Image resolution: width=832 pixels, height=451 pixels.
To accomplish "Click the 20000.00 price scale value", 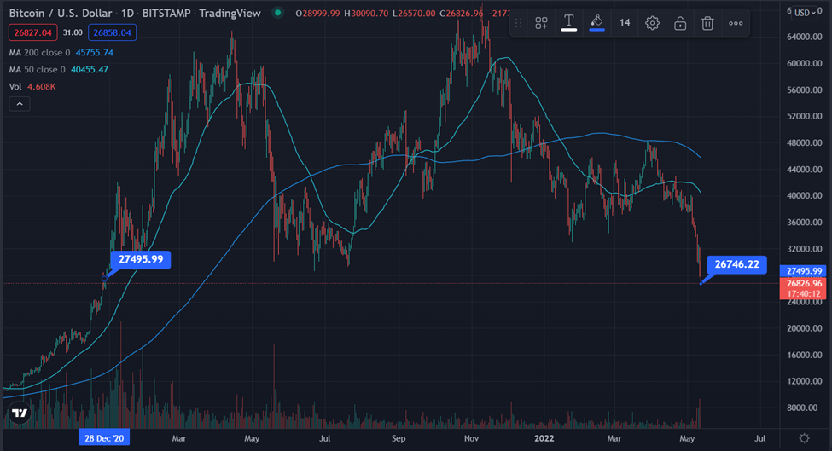I will [x=805, y=328].
